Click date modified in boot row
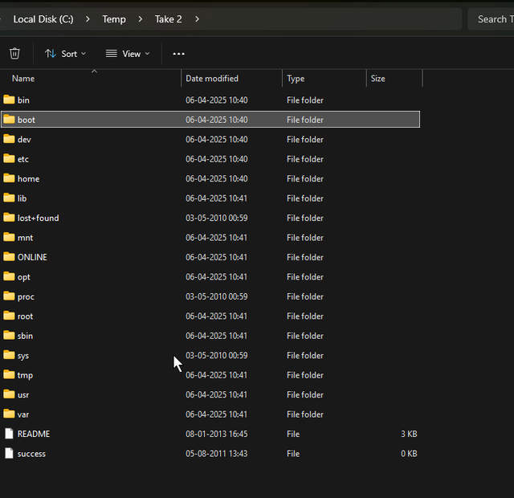514x498 pixels. pyautogui.click(x=216, y=120)
